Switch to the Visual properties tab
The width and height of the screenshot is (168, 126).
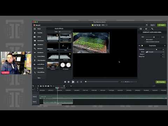141,29
